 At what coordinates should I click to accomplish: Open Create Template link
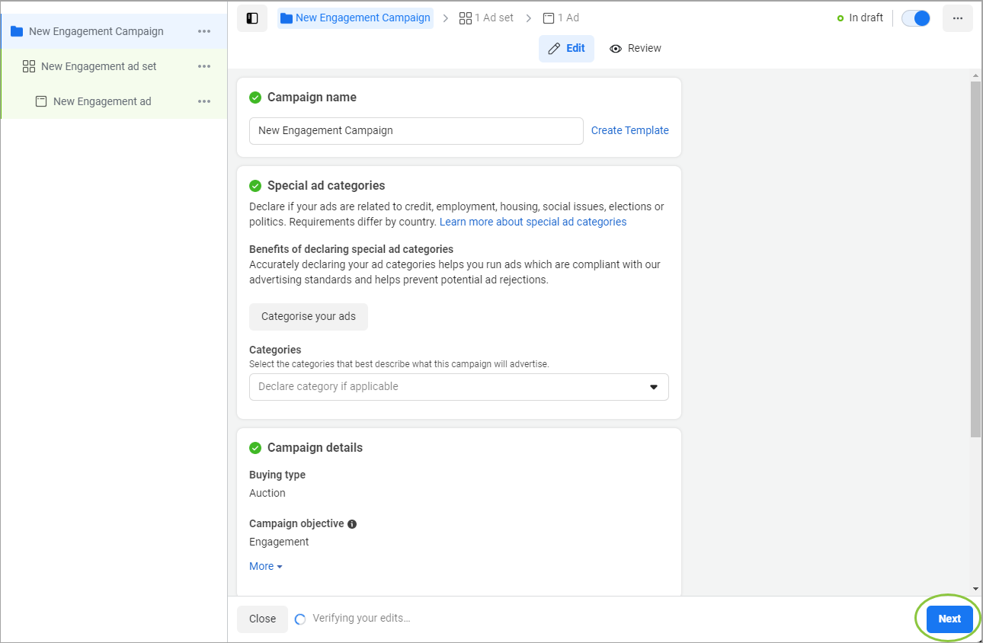tap(629, 130)
